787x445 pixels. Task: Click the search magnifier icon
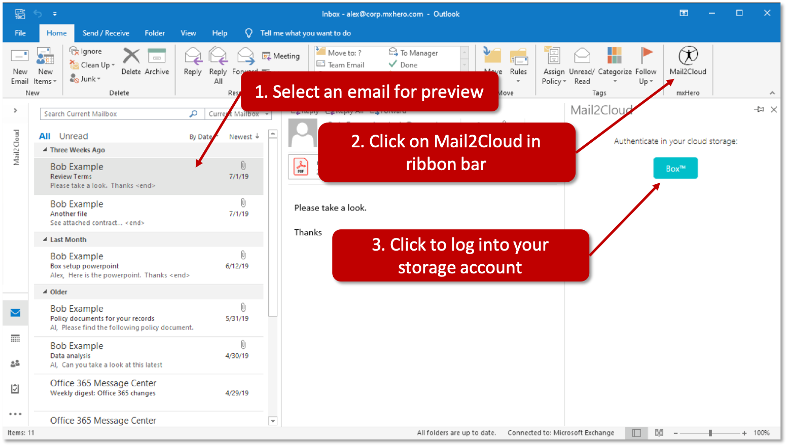193,114
